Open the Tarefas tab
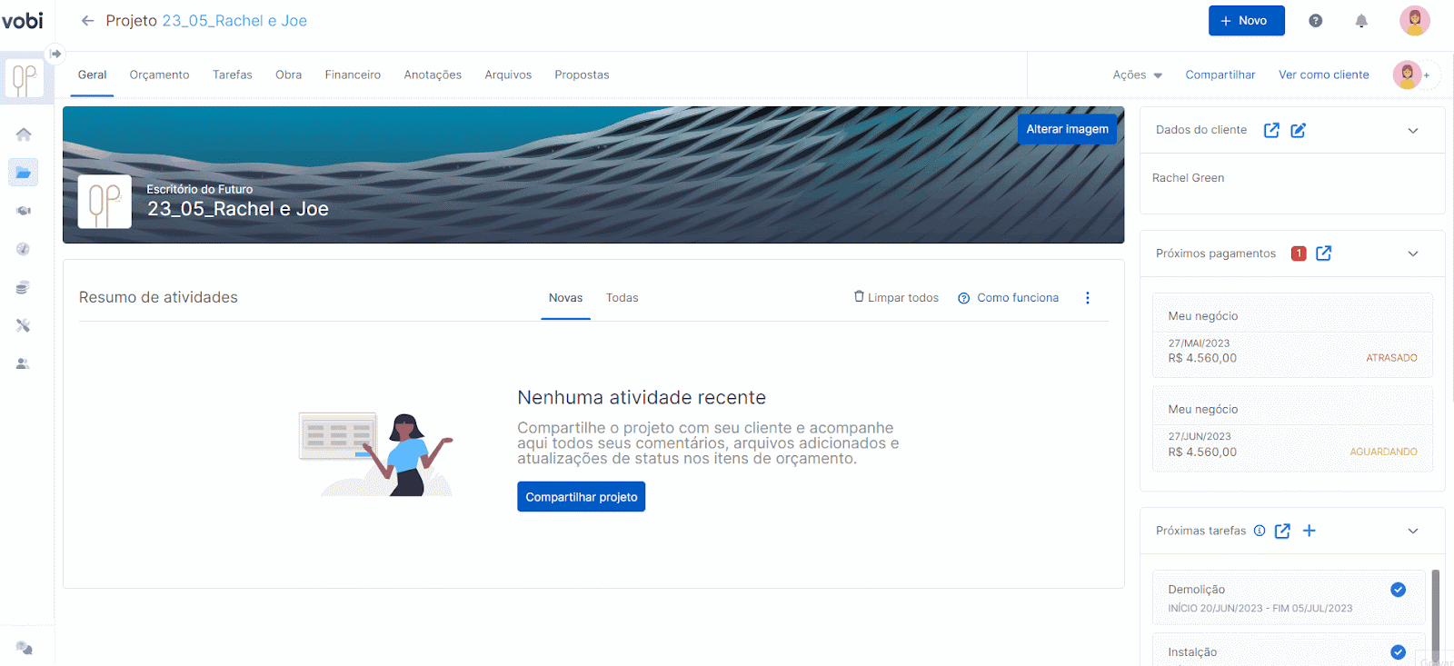Image resolution: width=1454 pixels, height=666 pixels. click(x=233, y=75)
